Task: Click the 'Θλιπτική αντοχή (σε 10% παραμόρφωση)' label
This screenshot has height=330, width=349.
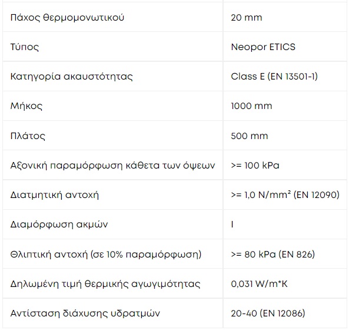Action: 106,254
